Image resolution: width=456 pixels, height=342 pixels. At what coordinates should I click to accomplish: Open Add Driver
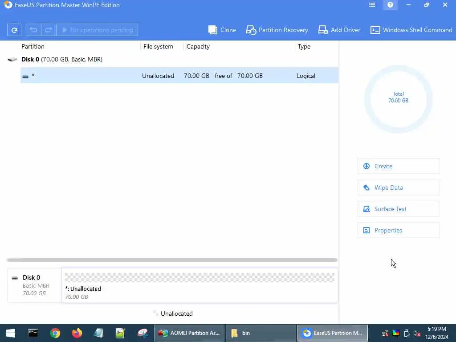(339, 30)
